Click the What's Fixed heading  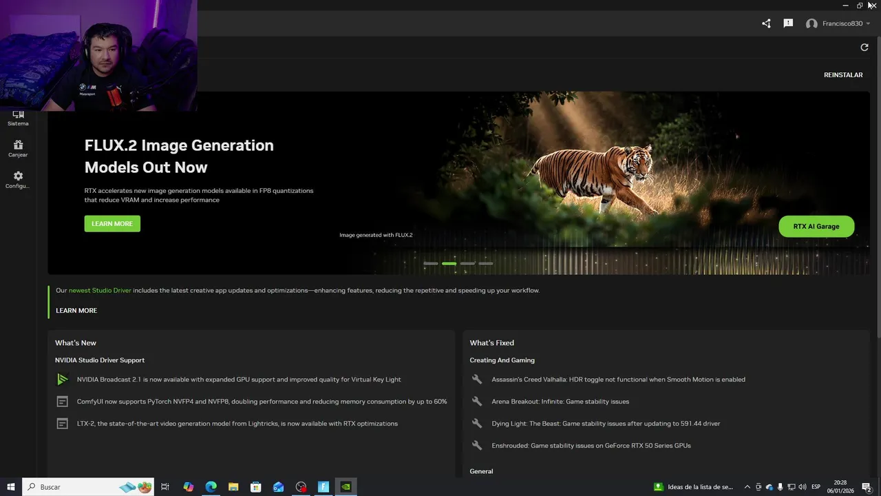[x=492, y=343]
